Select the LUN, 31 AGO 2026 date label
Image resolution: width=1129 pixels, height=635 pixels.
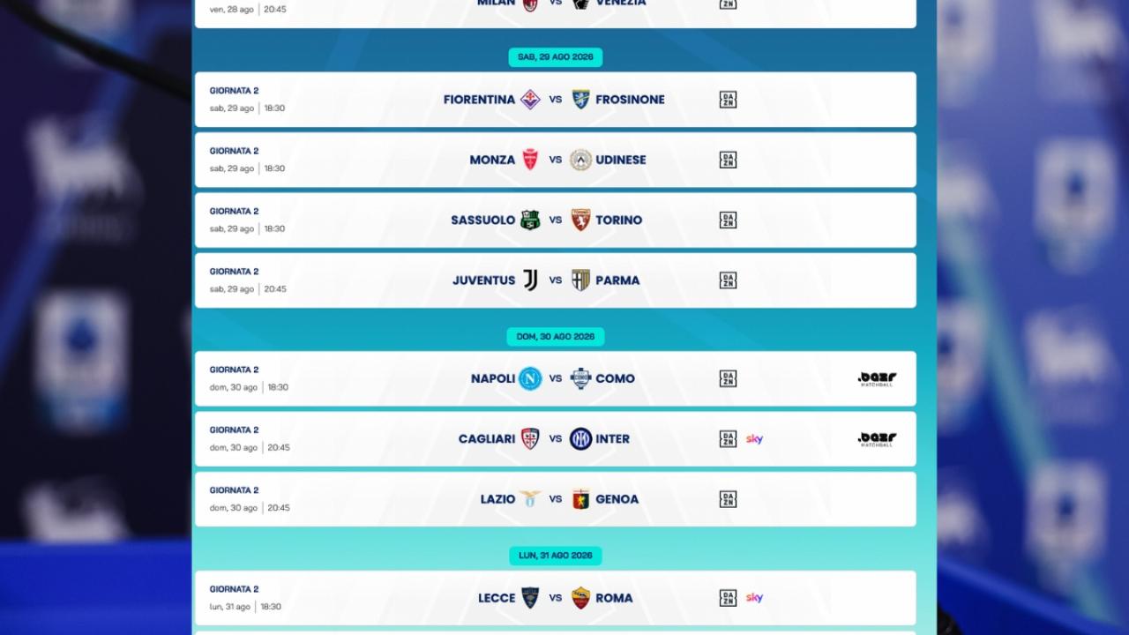tap(555, 556)
